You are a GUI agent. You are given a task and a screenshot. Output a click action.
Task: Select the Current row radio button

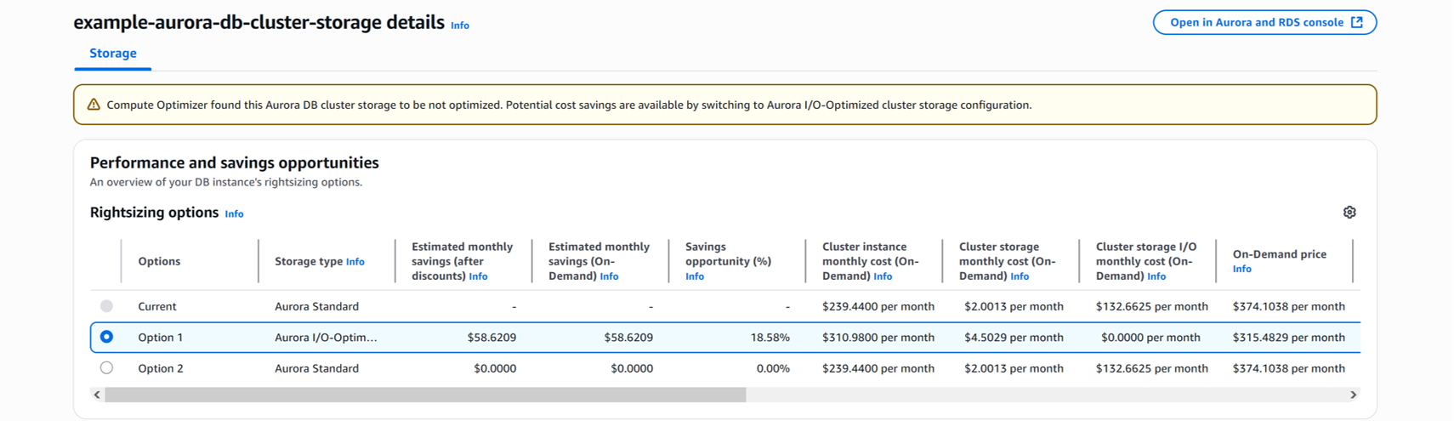pyautogui.click(x=106, y=305)
